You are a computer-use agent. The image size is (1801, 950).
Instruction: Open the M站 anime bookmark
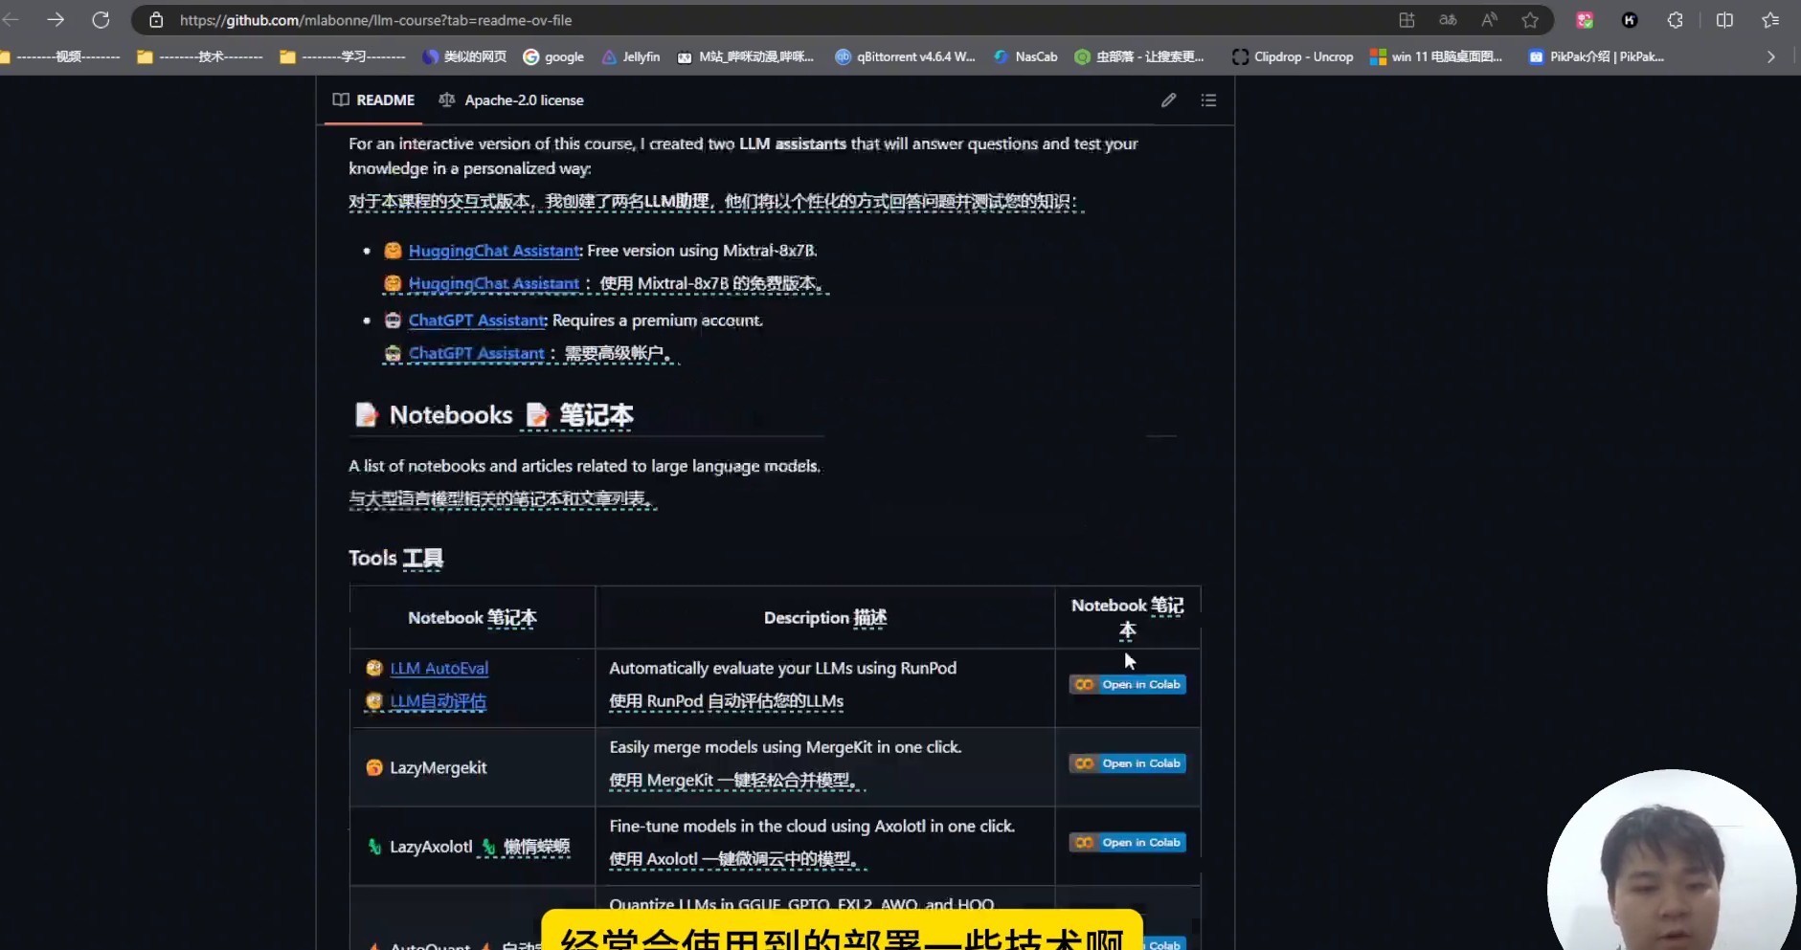pyautogui.click(x=745, y=56)
